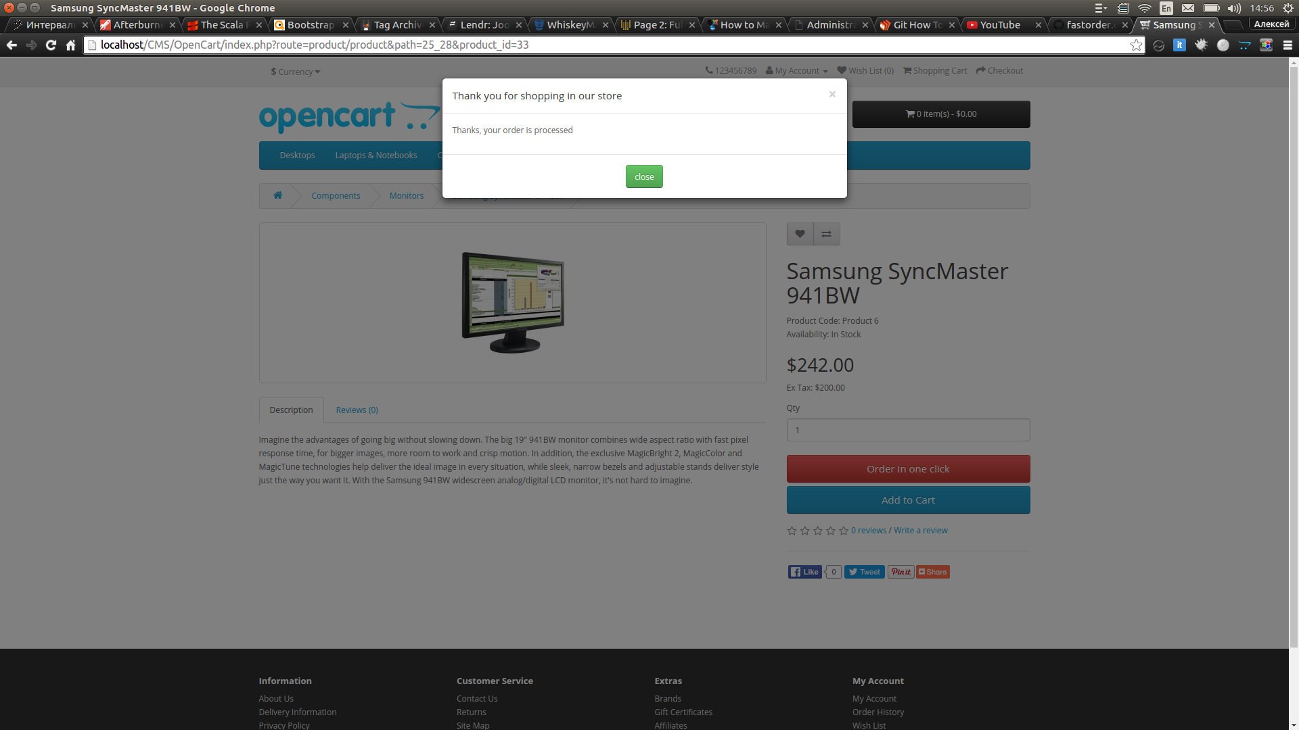The image size is (1299, 730).
Task: Click the Pin it button
Action: [901, 572]
